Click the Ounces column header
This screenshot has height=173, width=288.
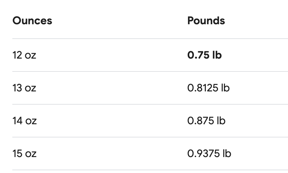(x=32, y=21)
